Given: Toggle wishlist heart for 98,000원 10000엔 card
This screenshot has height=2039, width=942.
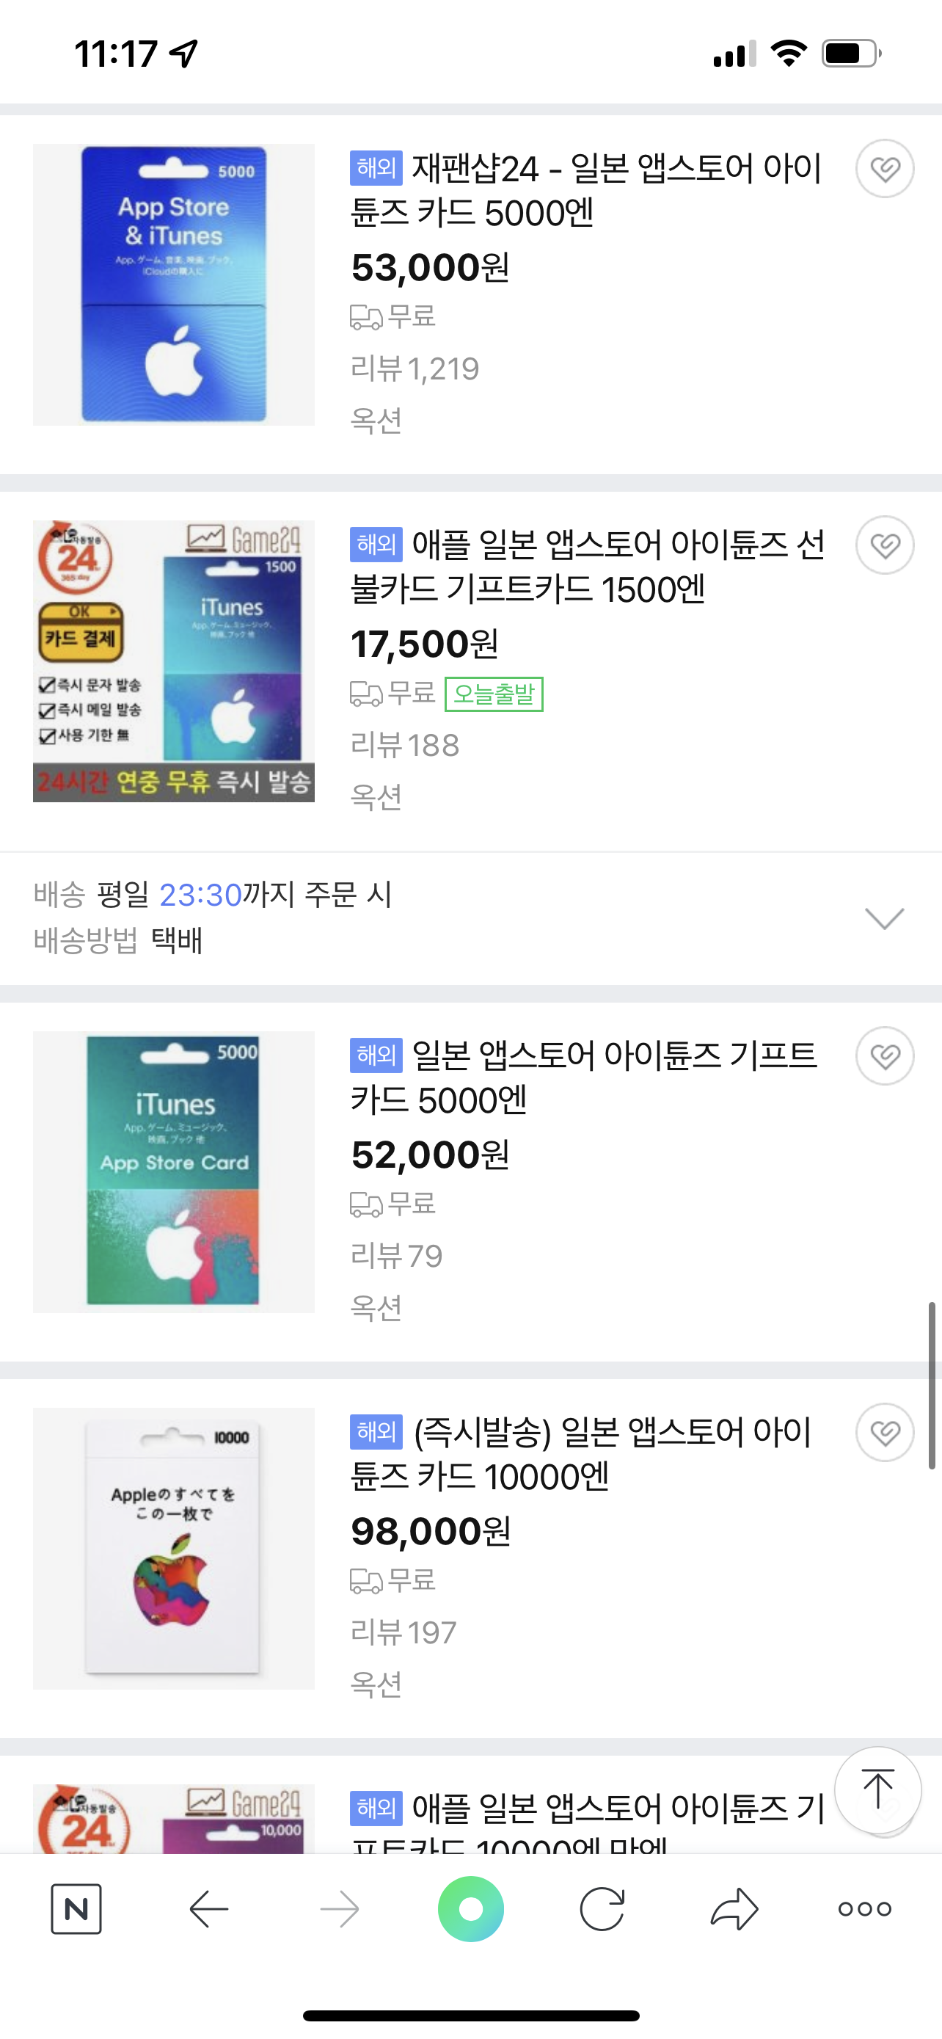Looking at the screenshot, I should click(x=884, y=1433).
